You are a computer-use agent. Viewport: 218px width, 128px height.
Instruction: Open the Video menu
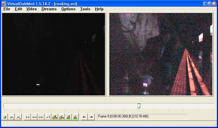click(32, 9)
